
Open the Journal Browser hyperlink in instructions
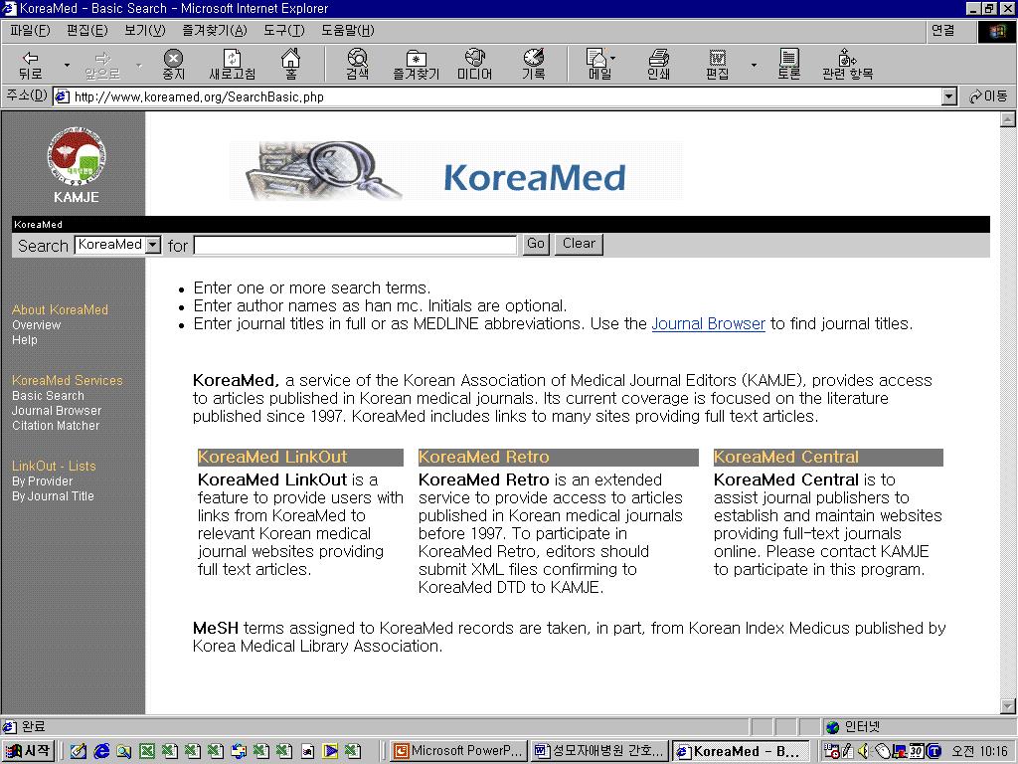point(708,323)
